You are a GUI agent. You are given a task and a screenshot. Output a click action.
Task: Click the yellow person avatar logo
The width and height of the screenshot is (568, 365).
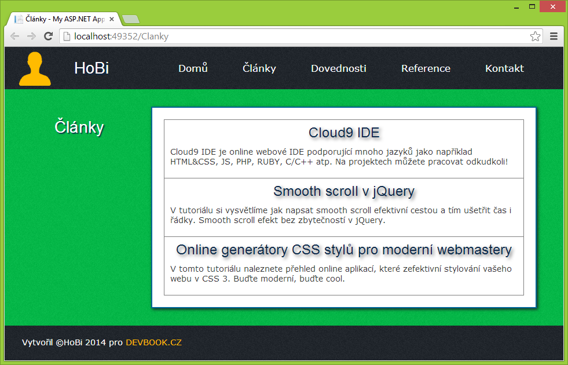point(34,68)
